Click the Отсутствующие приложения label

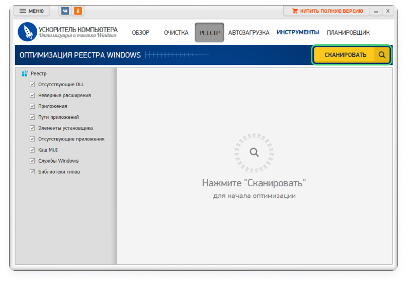click(x=71, y=139)
